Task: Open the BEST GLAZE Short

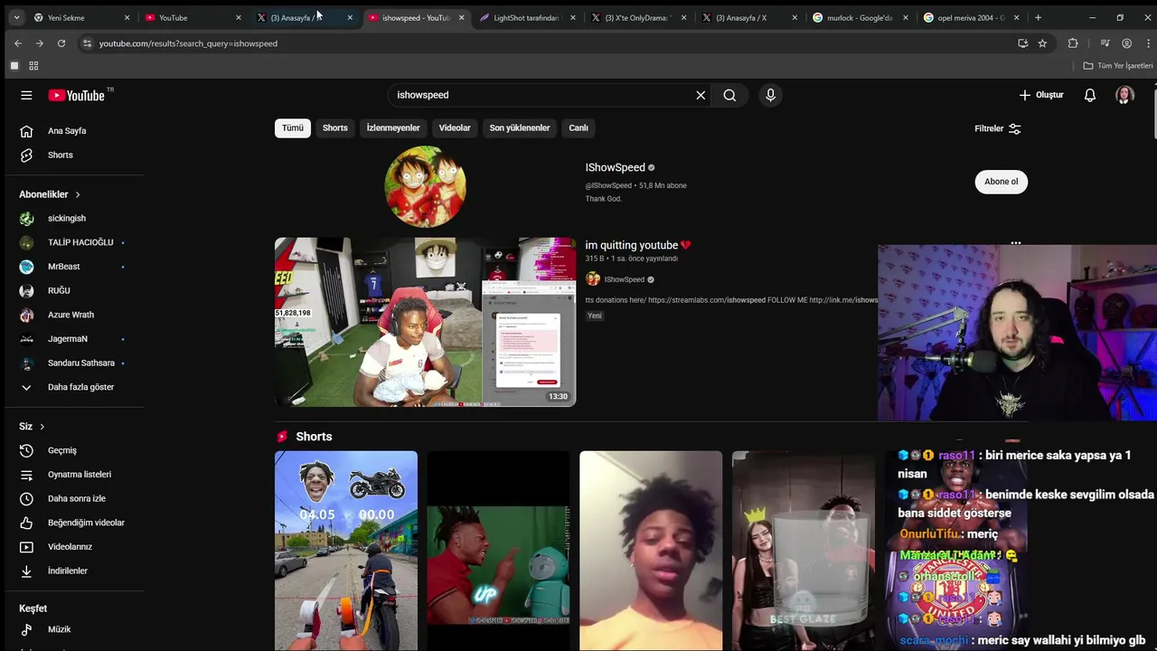Action: 804,551
